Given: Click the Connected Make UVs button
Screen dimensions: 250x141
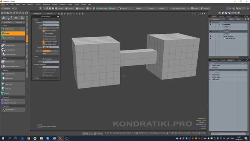Looking at the screenshot, I should pyautogui.click(x=46, y=51).
